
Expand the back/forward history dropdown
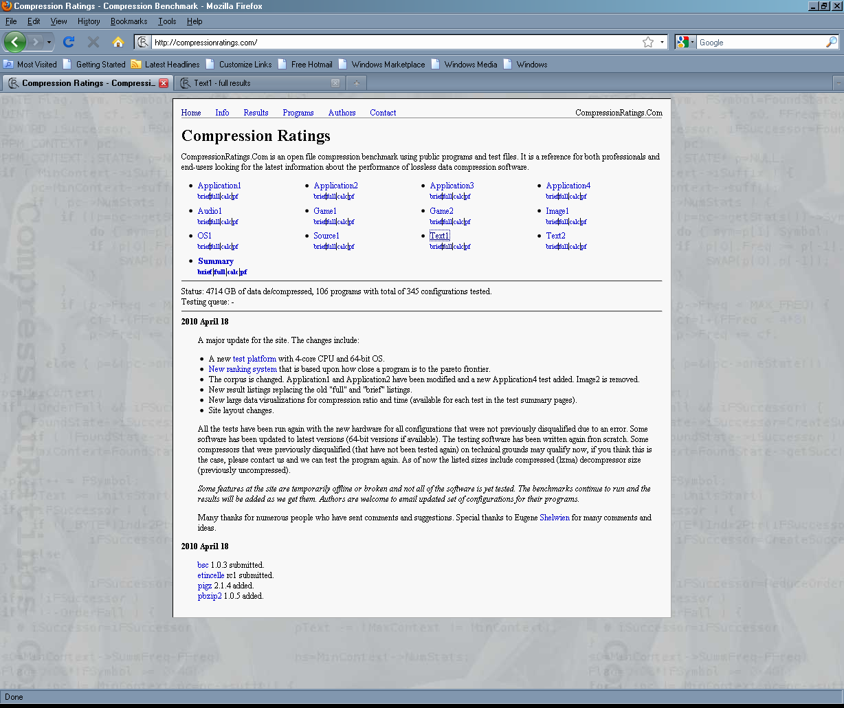[x=49, y=42]
